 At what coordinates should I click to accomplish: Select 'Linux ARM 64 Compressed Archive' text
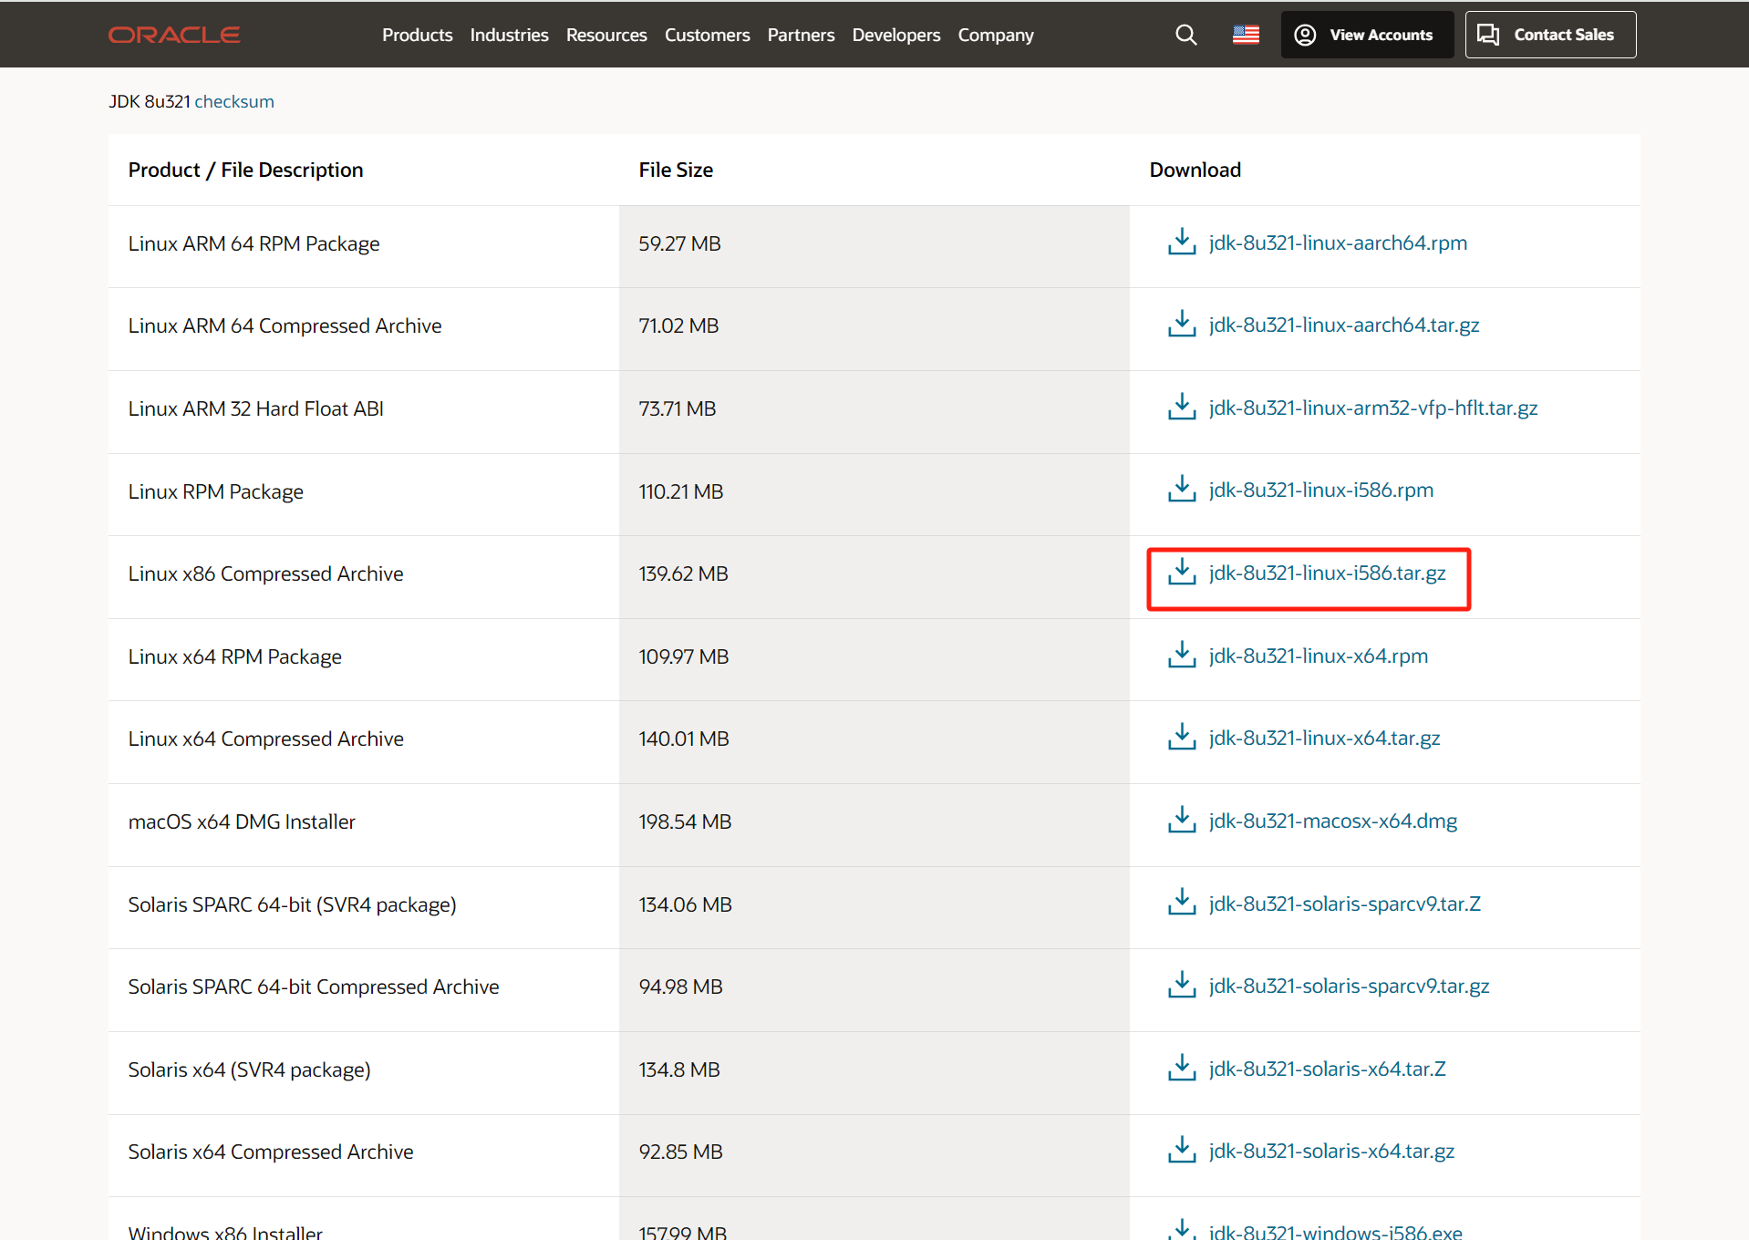(x=285, y=325)
